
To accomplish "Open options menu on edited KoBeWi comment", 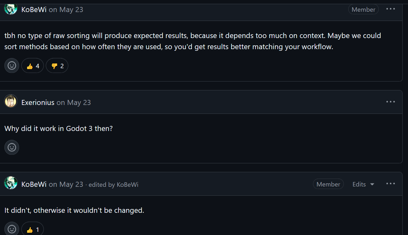I will click(x=391, y=184).
